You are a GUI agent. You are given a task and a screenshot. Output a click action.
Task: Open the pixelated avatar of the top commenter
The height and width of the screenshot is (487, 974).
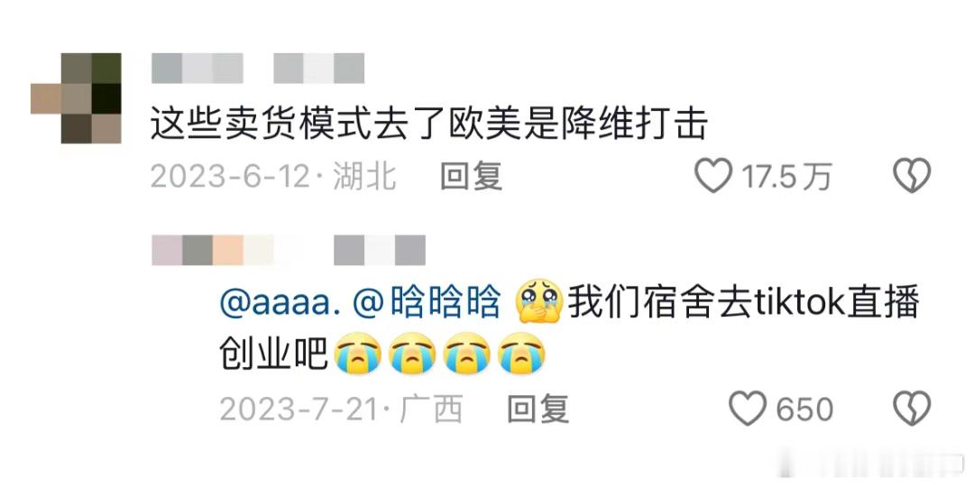tap(76, 98)
